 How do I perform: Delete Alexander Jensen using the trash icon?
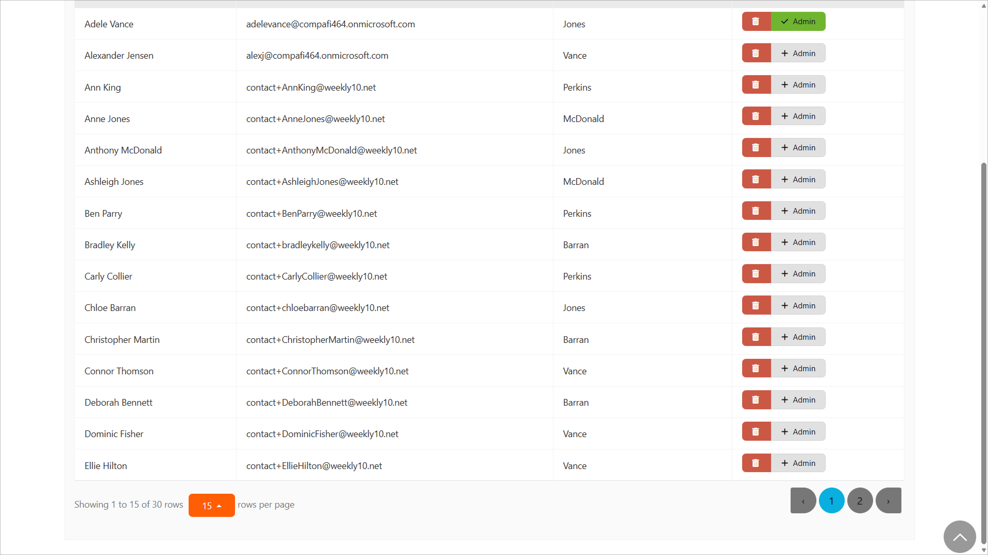(x=756, y=53)
